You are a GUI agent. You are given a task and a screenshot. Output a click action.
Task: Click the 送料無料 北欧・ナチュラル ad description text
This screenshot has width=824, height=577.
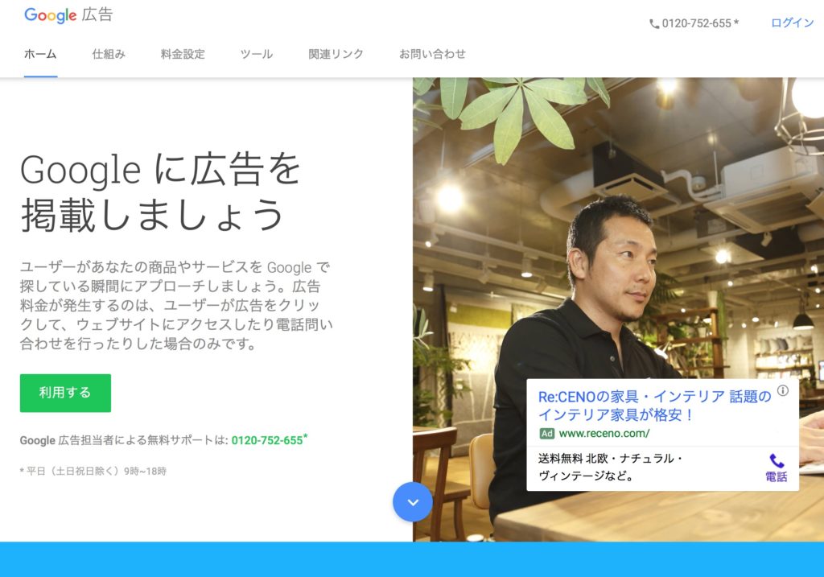pyautogui.click(x=610, y=468)
